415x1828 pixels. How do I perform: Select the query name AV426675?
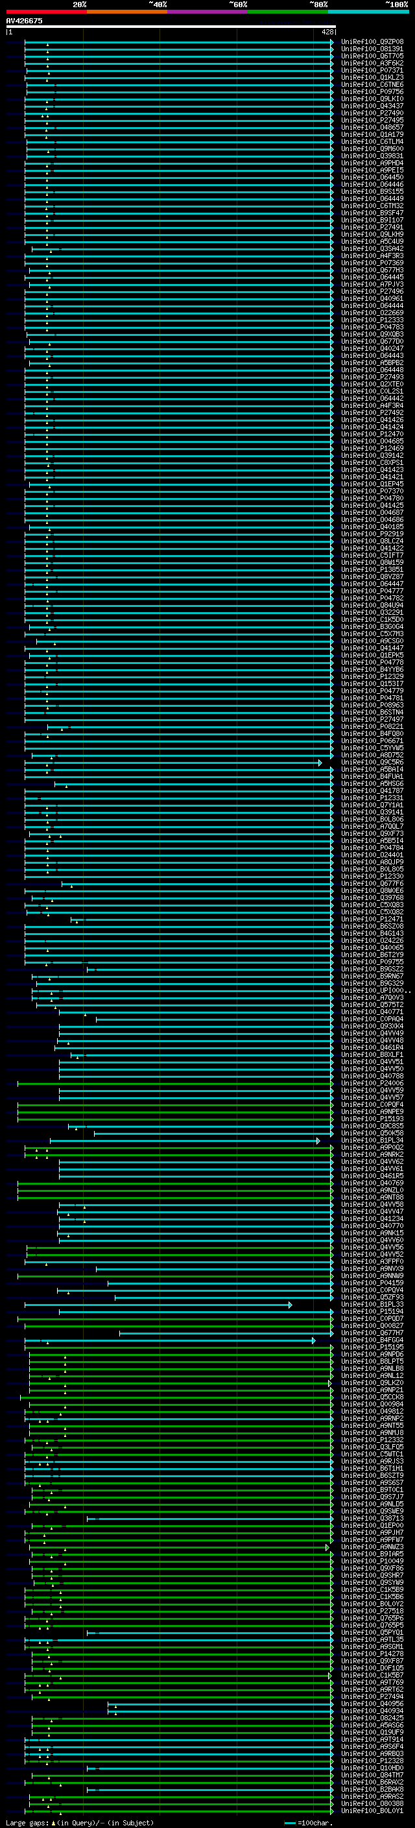[24, 21]
